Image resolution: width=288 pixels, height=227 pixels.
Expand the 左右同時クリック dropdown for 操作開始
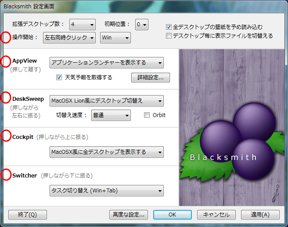click(x=69, y=38)
